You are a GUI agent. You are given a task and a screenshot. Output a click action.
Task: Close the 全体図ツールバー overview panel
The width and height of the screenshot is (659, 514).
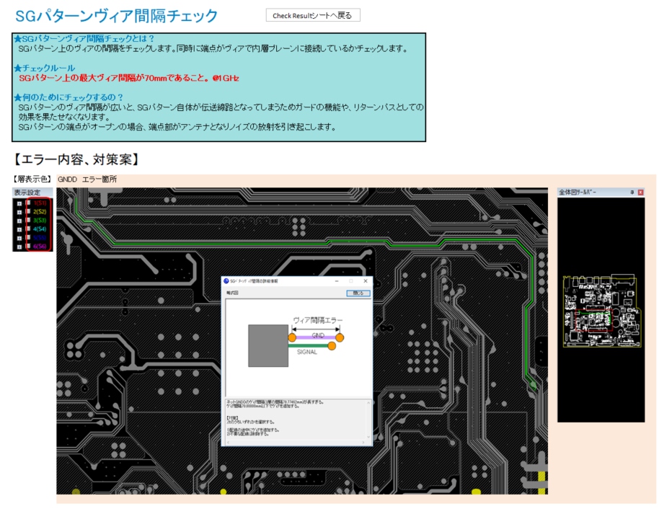point(640,192)
